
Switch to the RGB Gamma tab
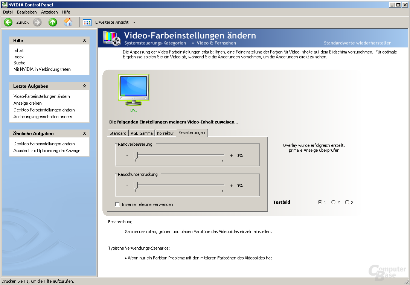[142, 133]
